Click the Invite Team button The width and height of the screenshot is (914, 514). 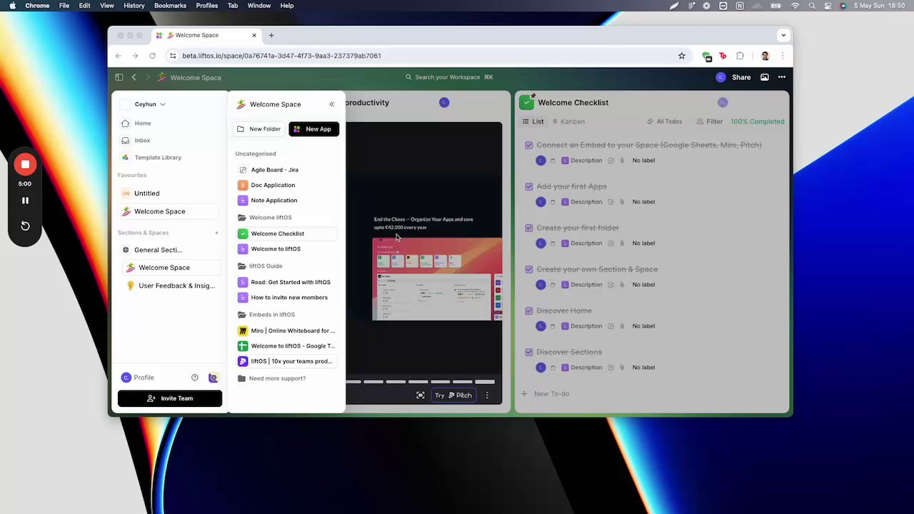(170, 398)
